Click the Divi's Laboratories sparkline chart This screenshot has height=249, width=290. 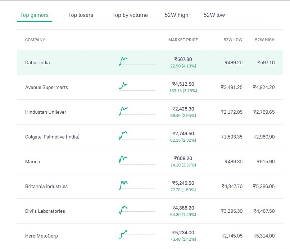[136, 210]
